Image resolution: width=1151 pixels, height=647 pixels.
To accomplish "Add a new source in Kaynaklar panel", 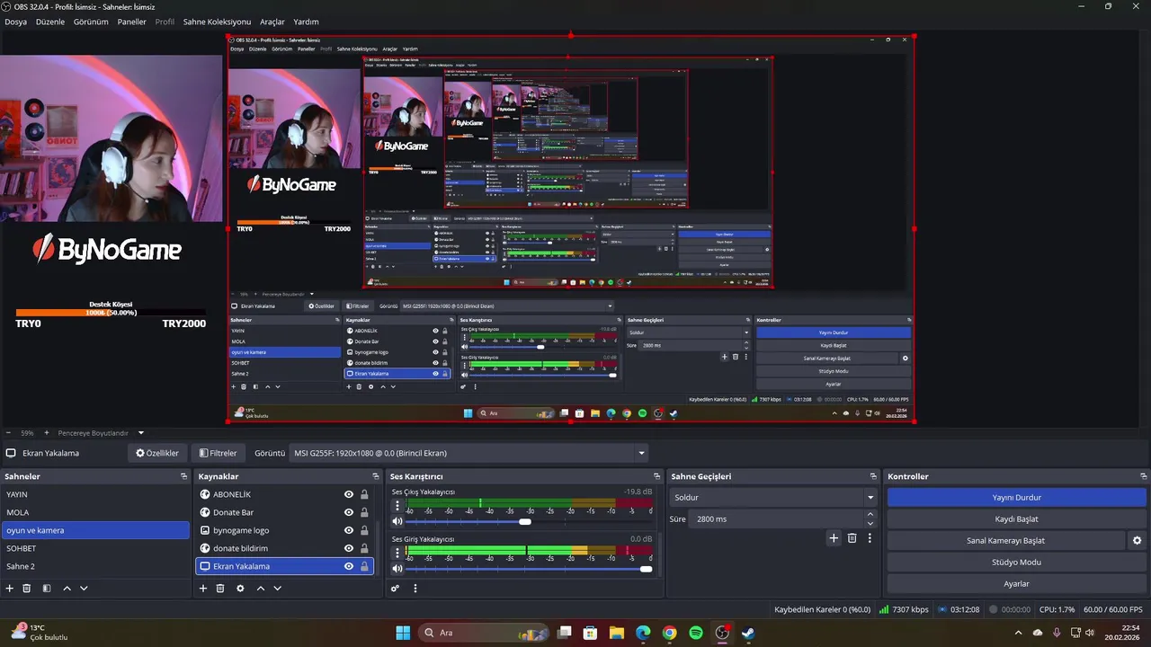I will pos(203,589).
